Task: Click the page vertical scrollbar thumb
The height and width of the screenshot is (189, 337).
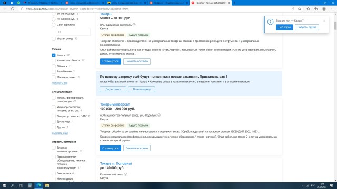Action: tap(335, 26)
